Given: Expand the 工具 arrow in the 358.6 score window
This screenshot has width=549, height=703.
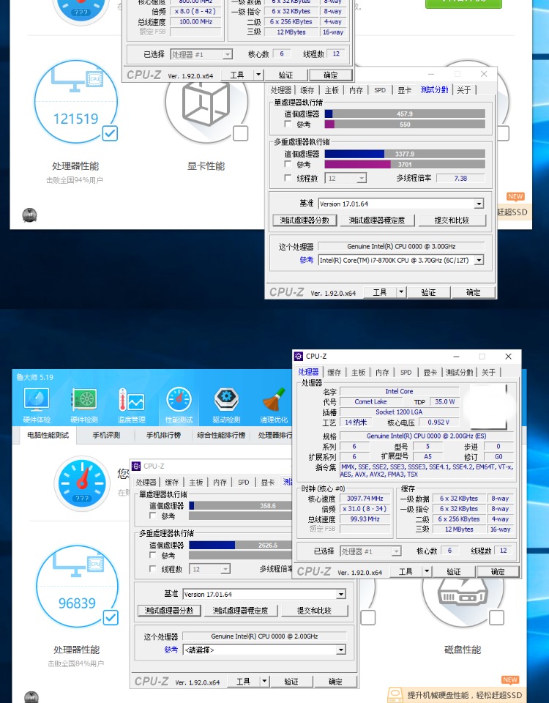Looking at the screenshot, I should tap(264, 682).
